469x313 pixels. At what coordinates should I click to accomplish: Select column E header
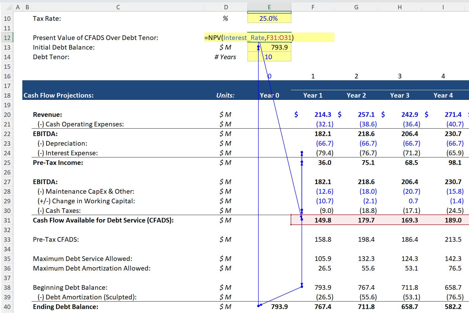point(269,7)
